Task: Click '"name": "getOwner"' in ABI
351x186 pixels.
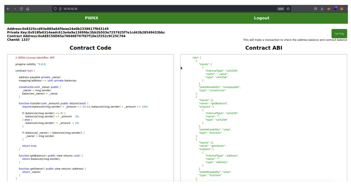Action: [213, 146]
